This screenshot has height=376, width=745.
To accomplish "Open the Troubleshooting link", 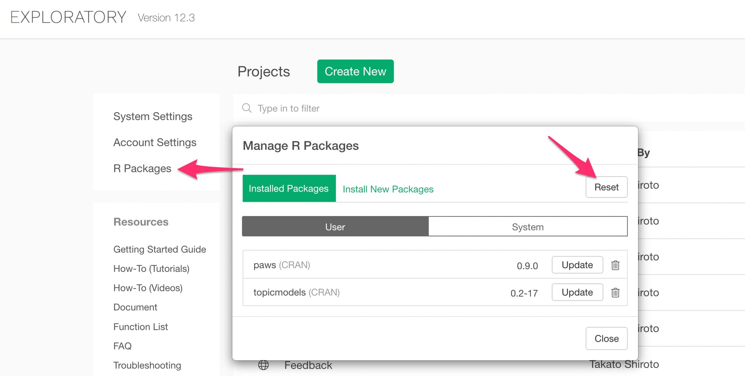I will pyautogui.click(x=147, y=365).
